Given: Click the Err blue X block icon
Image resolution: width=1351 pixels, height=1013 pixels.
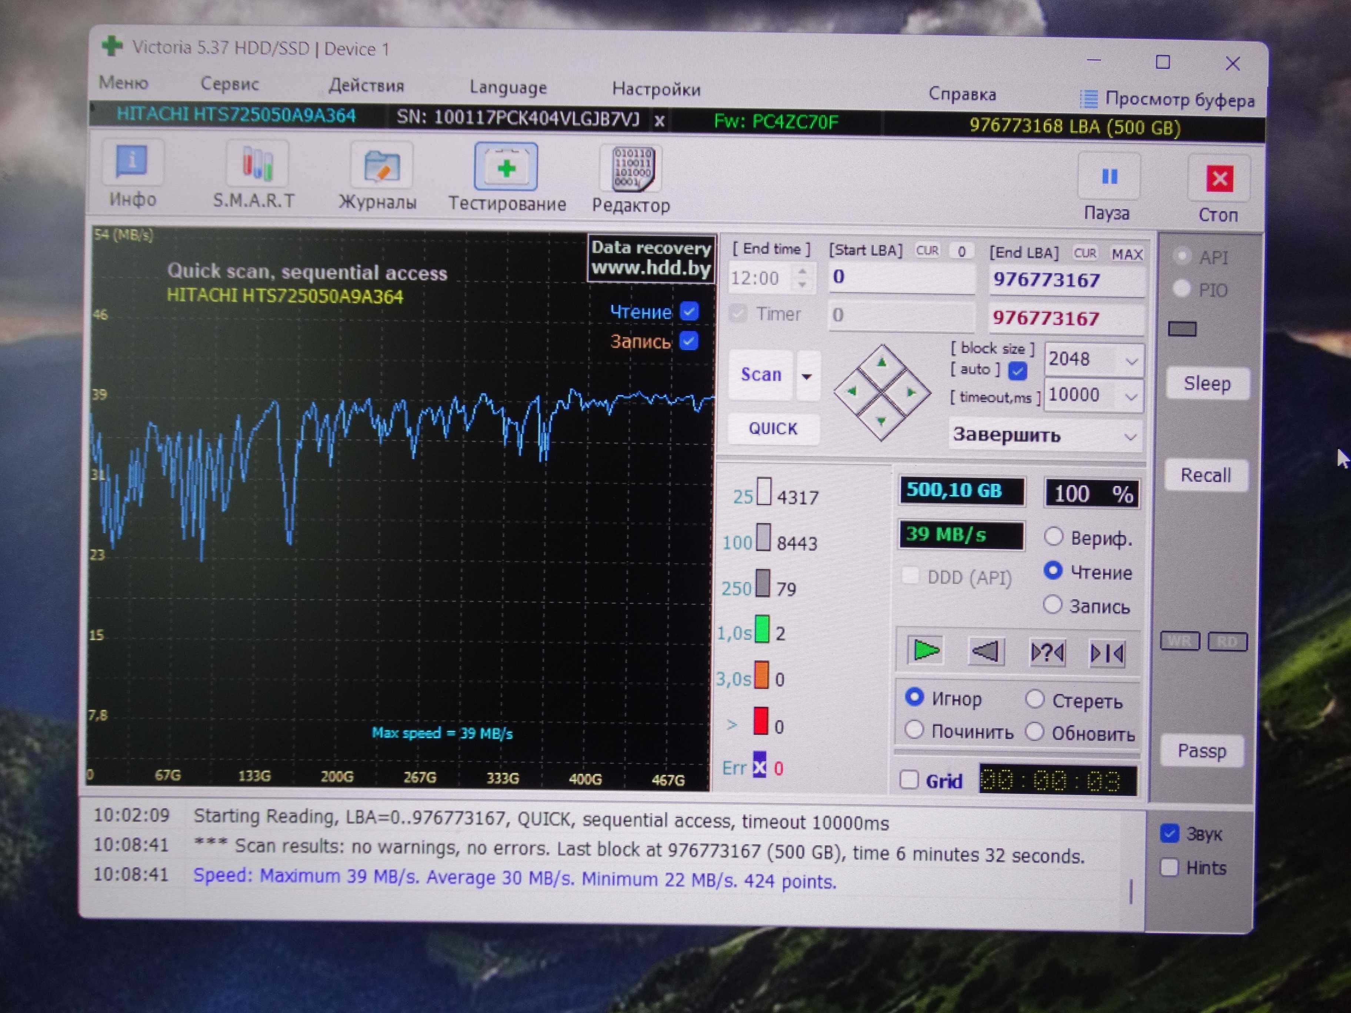Looking at the screenshot, I should [759, 765].
